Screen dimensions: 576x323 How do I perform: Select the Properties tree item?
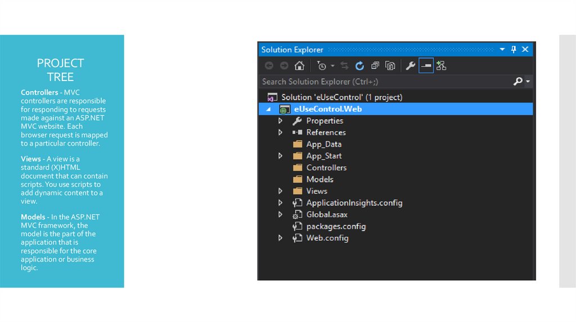(x=325, y=121)
